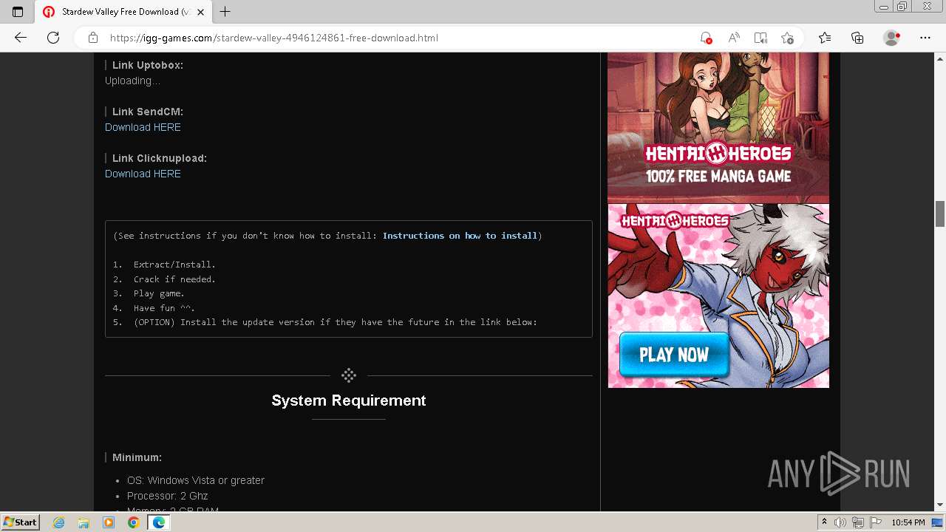Open the volume speaker tray icon
The image size is (946, 532).
[840, 522]
